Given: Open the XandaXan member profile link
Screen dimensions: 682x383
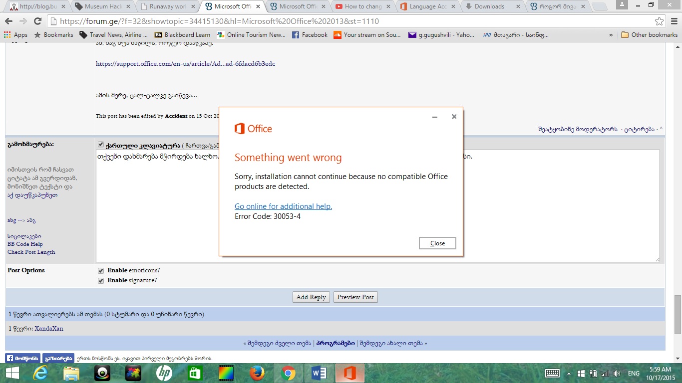Looking at the screenshot, I should pyautogui.click(x=49, y=329).
